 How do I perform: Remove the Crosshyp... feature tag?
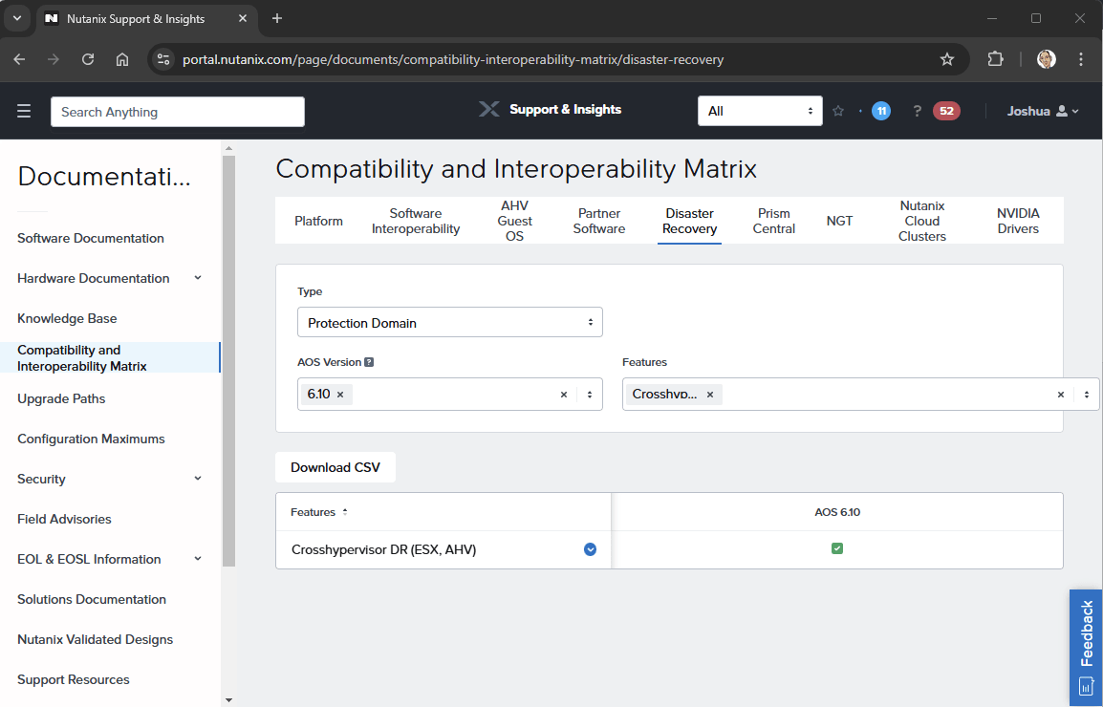click(710, 394)
